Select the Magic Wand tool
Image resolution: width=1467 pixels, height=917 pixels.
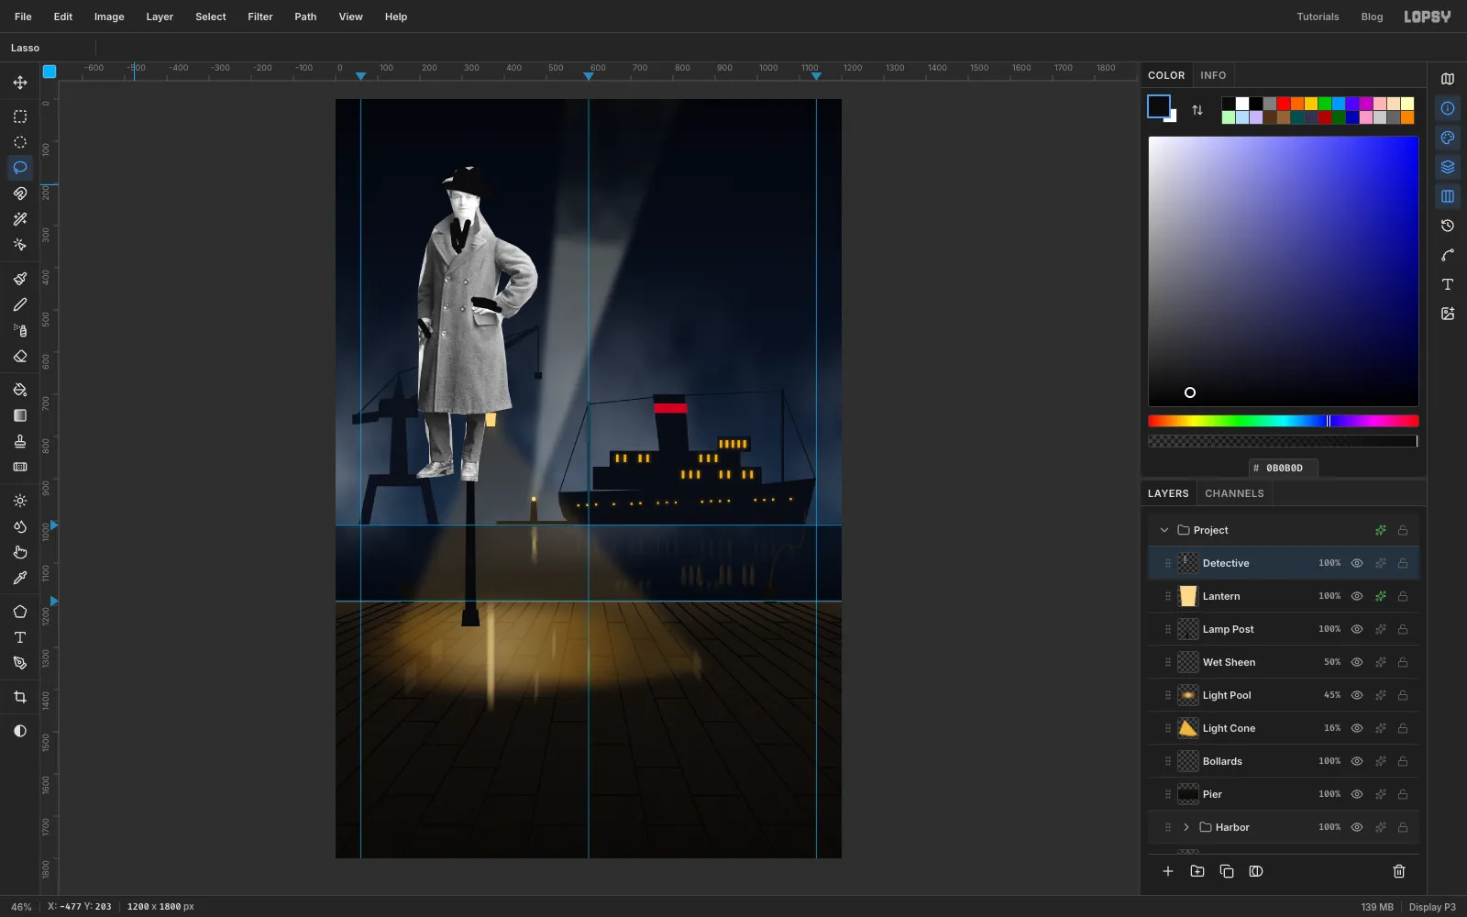pos(20,219)
